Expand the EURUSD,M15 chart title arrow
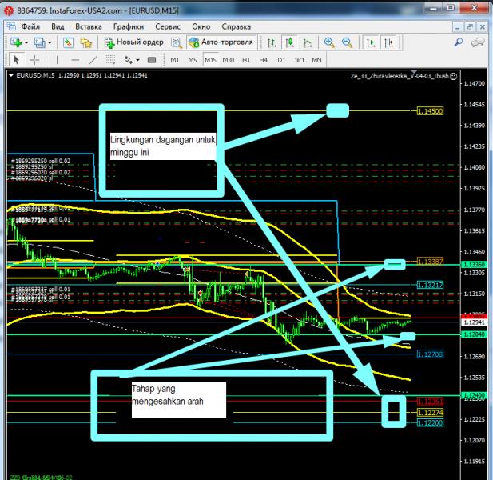 pyautogui.click(x=10, y=76)
